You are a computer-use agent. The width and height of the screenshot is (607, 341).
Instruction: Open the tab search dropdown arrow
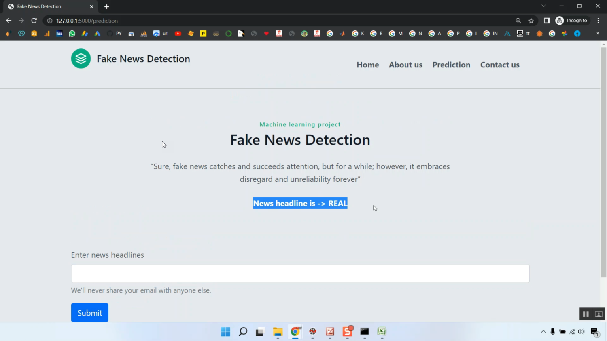[x=543, y=6]
